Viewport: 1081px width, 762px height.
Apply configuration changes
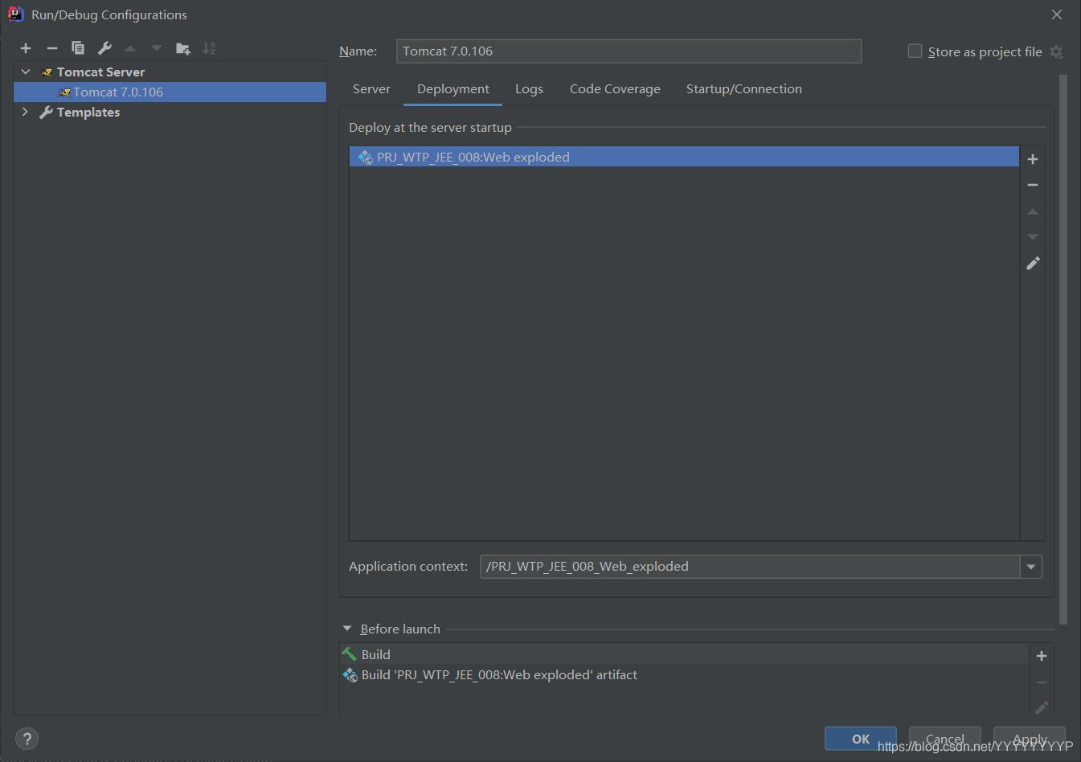(1030, 739)
